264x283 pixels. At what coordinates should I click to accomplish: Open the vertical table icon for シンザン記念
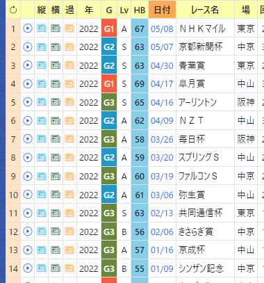click(x=42, y=268)
